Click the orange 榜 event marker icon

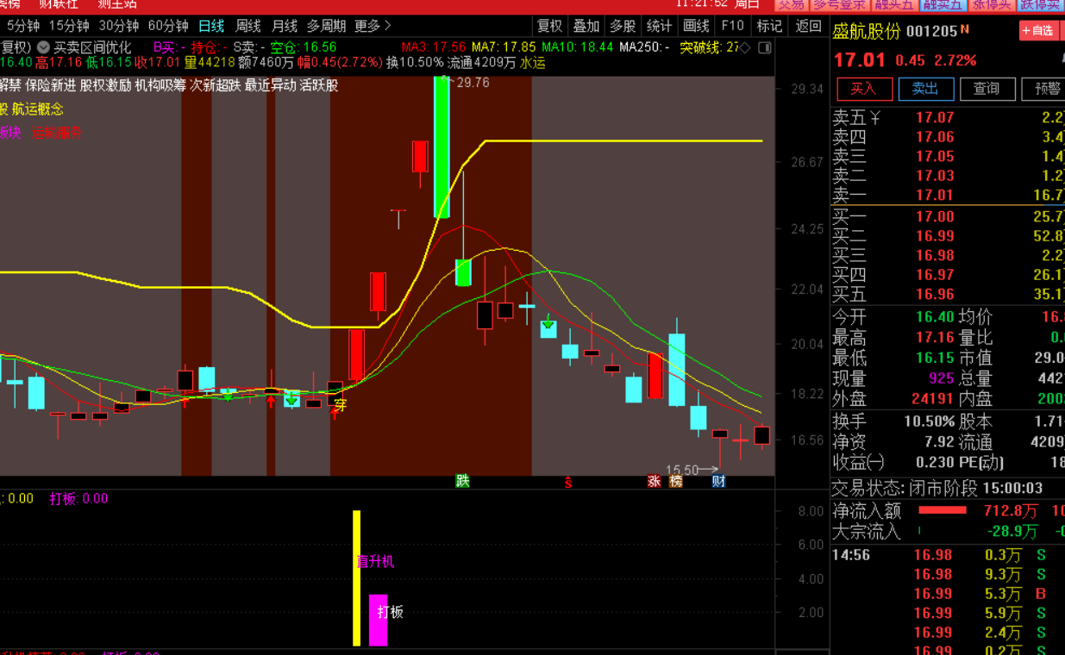pyautogui.click(x=675, y=481)
